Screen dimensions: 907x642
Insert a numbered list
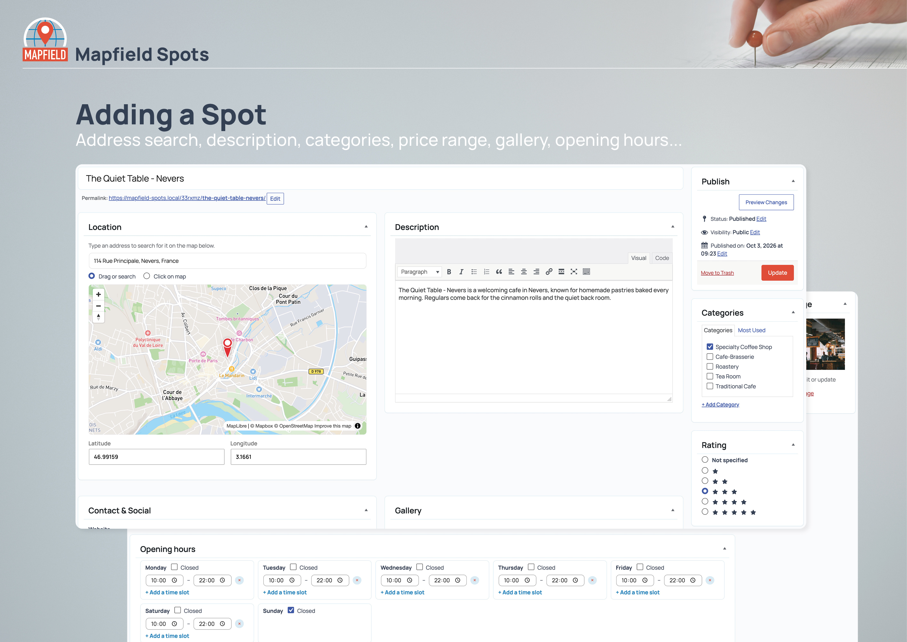tap(487, 271)
